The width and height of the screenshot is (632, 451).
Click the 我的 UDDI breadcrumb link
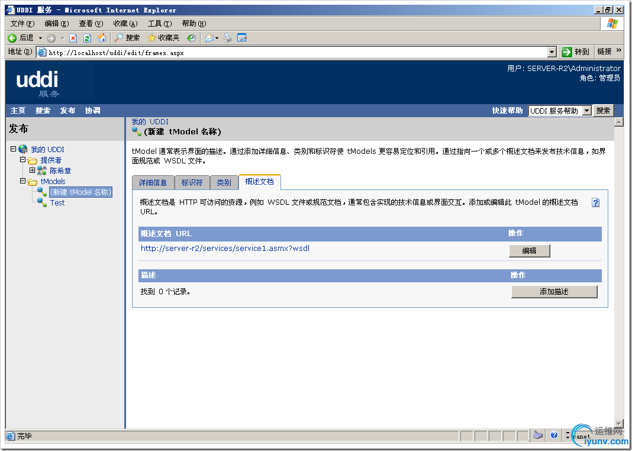[150, 122]
